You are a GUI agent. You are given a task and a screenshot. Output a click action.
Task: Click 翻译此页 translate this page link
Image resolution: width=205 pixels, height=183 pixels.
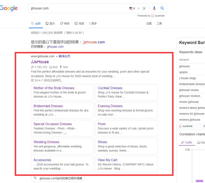(x=65, y=56)
